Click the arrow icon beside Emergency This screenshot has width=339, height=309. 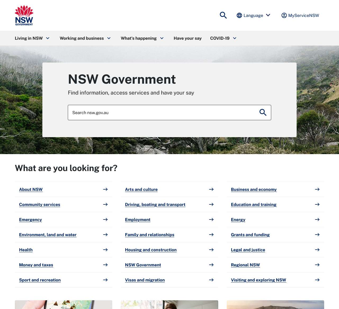point(105,220)
